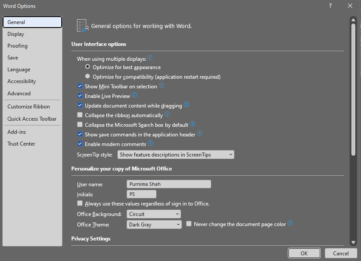Click the User Interface options heading
The image size is (361, 261).
tap(98, 44)
